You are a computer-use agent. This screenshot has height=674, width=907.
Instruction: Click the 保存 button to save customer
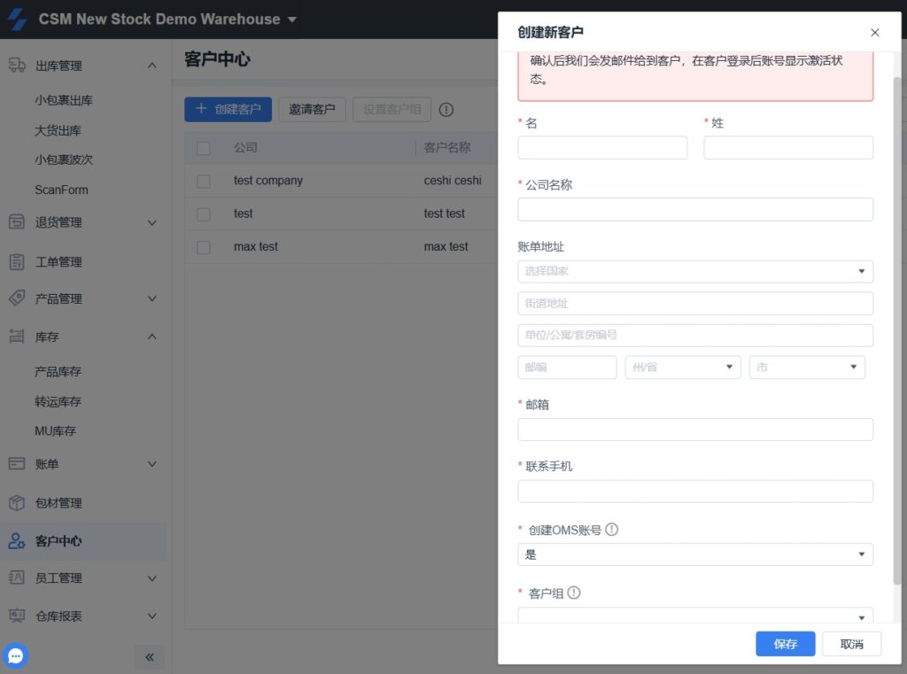[x=785, y=644]
